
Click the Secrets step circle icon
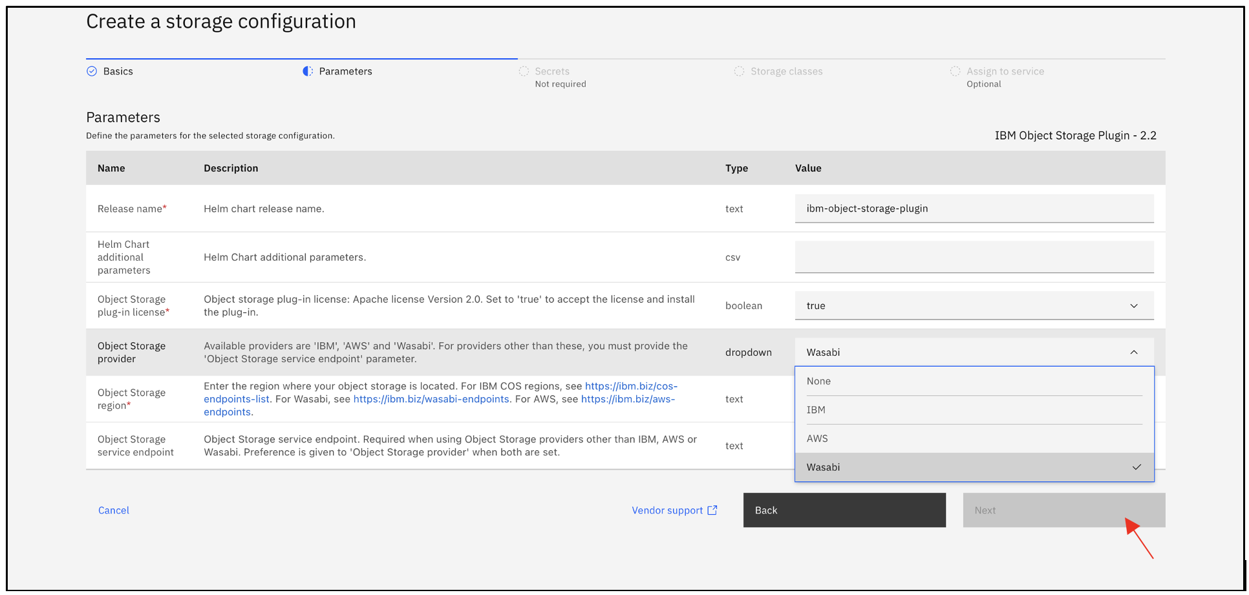click(524, 71)
